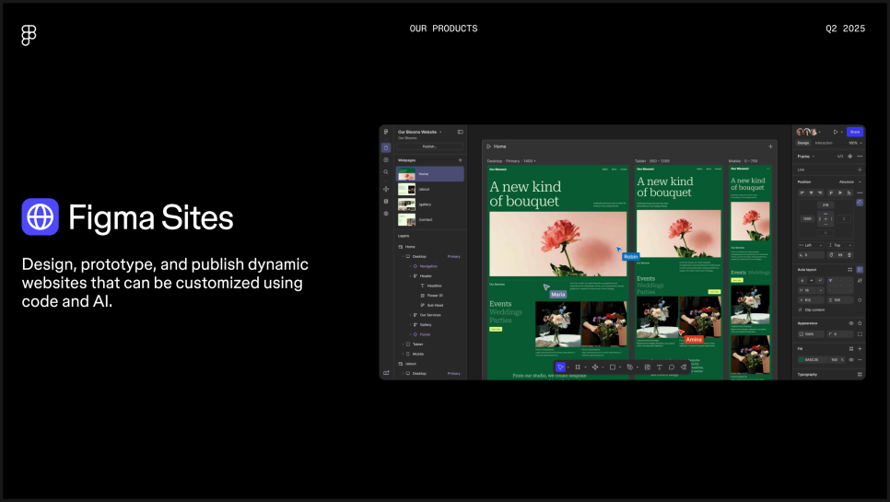Toggle the highlighted constraints button in Position
Screen dimensions: 890x502
pyautogui.click(x=860, y=203)
